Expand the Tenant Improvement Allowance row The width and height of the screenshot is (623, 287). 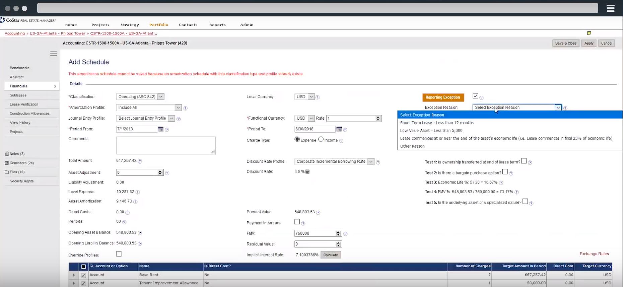point(74,283)
